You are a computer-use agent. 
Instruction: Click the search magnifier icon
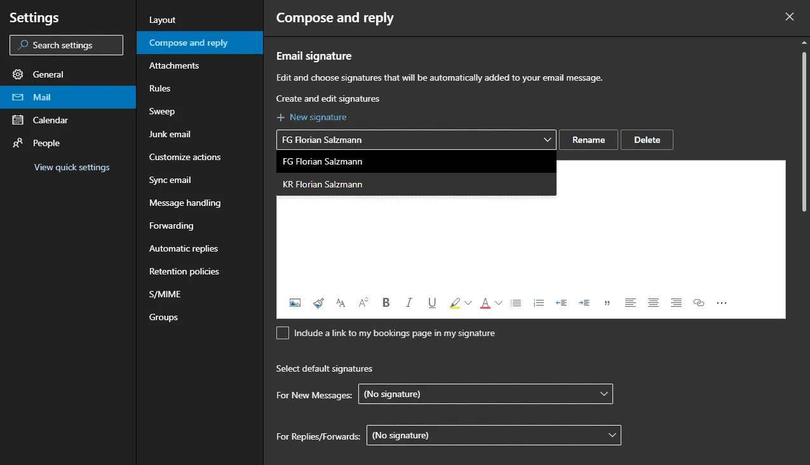24,45
